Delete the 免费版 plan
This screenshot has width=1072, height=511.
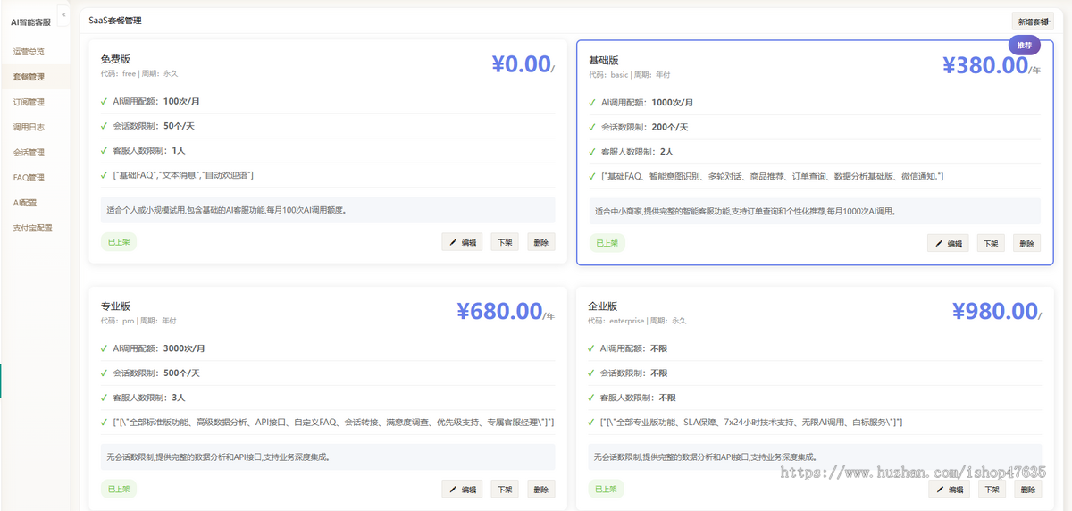click(x=540, y=242)
